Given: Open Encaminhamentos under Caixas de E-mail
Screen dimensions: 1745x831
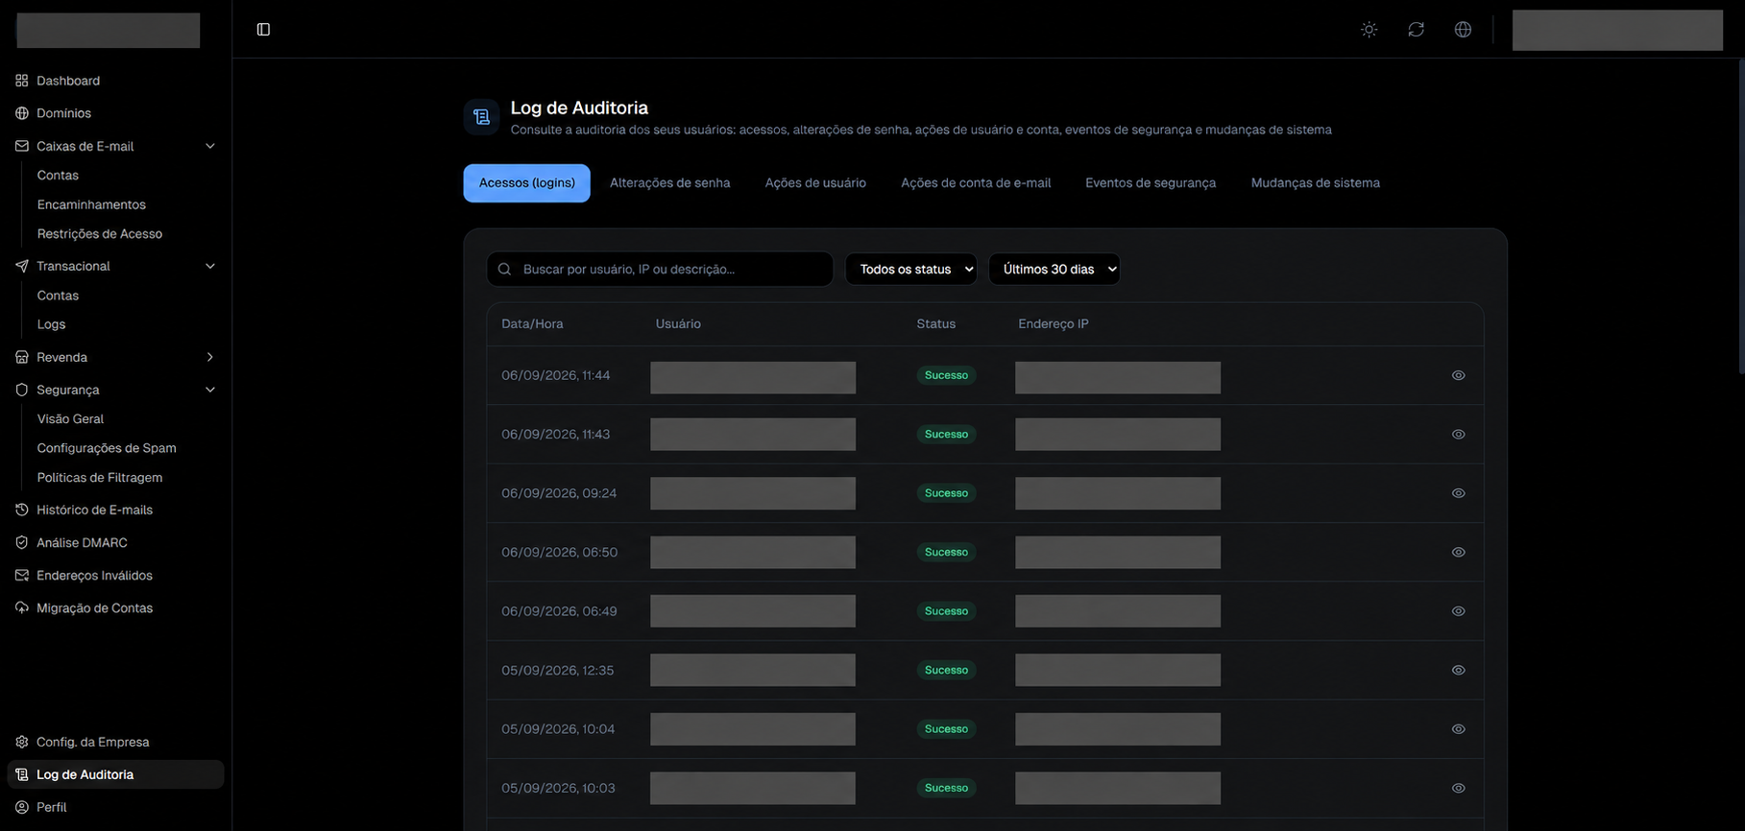Looking at the screenshot, I should (91, 204).
